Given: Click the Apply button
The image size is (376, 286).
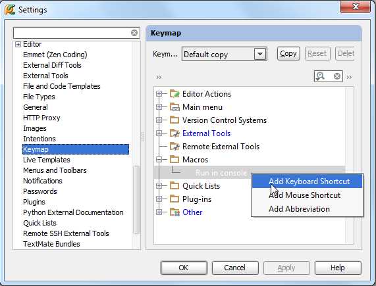Looking at the screenshot, I should coord(286,268).
